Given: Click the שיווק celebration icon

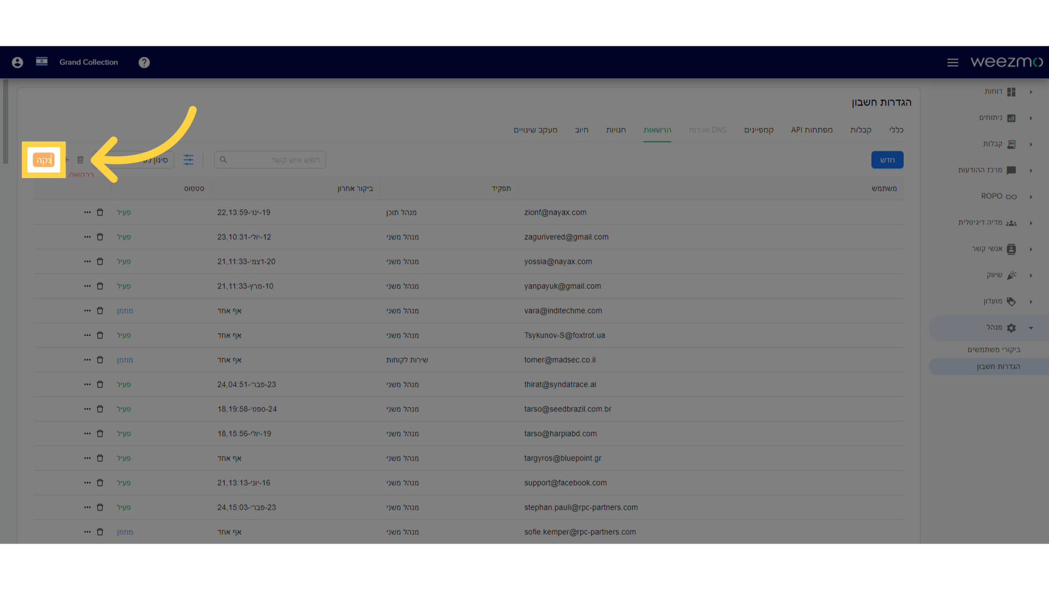Looking at the screenshot, I should pyautogui.click(x=1011, y=275).
